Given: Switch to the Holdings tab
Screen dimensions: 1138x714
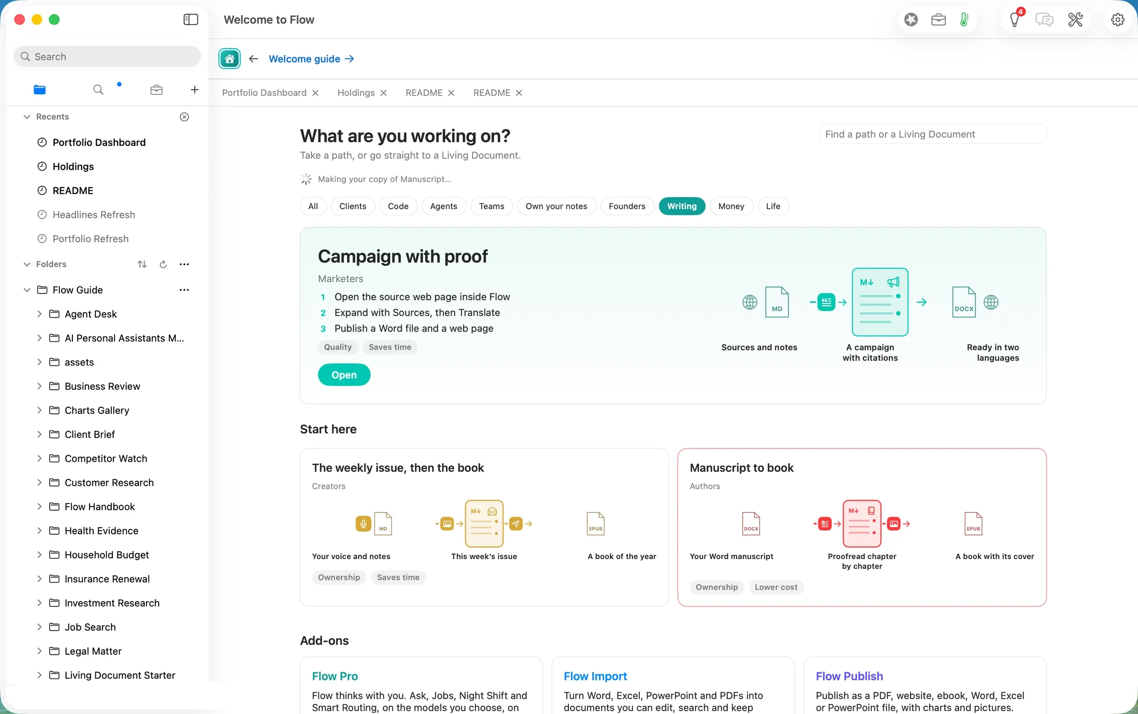Looking at the screenshot, I should (356, 93).
